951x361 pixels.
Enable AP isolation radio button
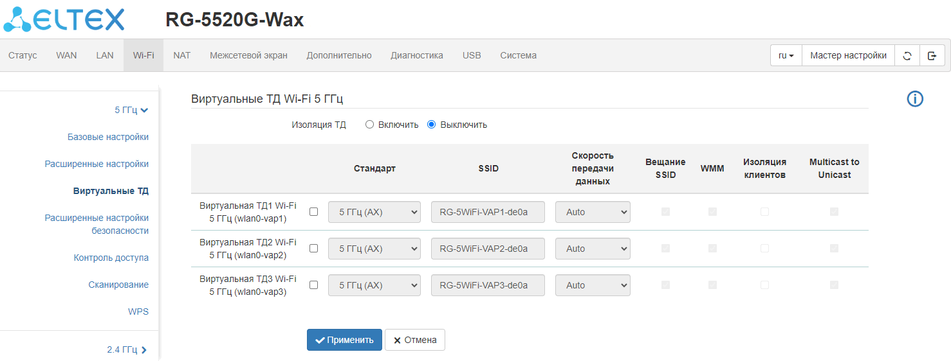click(369, 125)
